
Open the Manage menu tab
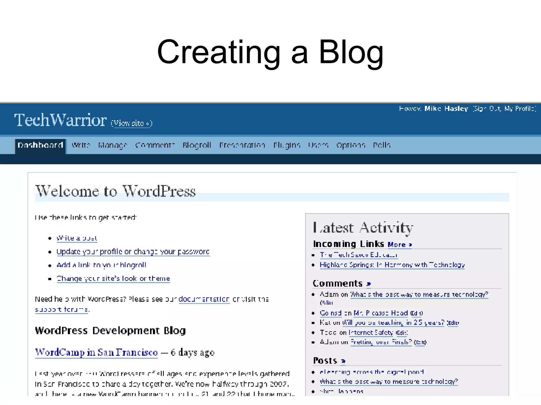click(113, 145)
